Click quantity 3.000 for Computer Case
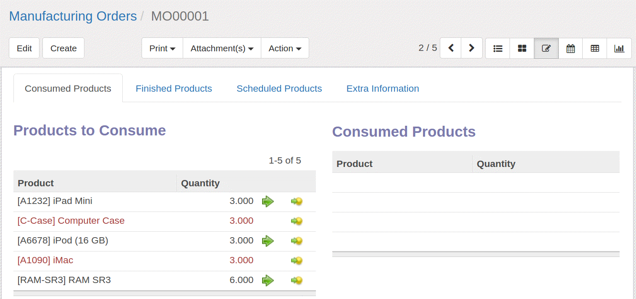The width and height of the screenshot is (636, 299). tap(242, 221)
